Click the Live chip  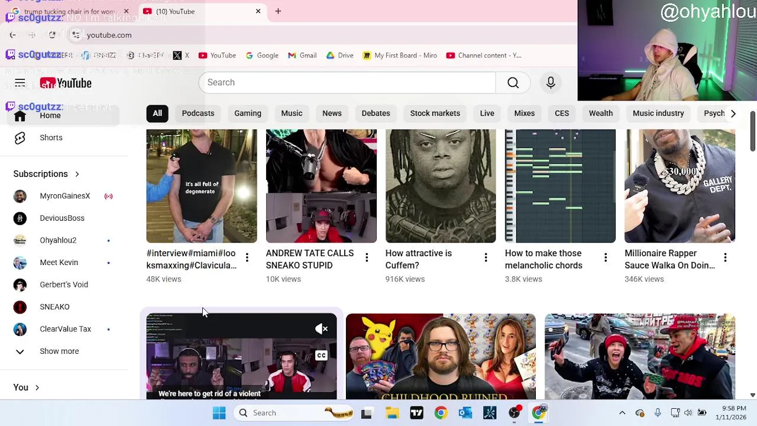pyautogui.click(x=487, y=114)
